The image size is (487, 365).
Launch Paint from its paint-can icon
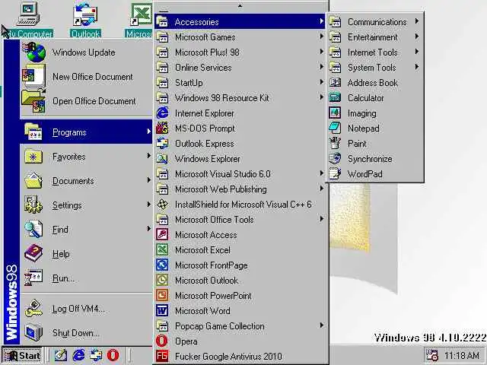click(335, 144)
